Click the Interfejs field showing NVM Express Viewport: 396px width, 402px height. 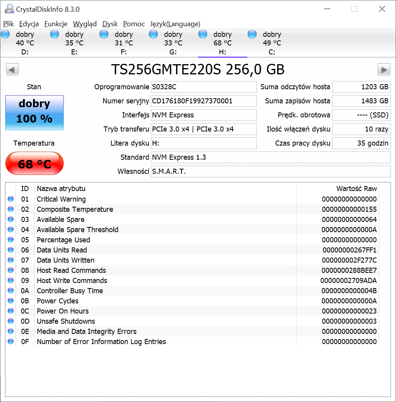click(x=203, y=115)
